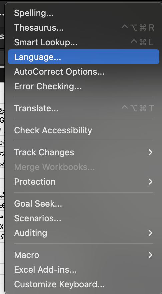This screenshot has height=294, width=162.
Task: Open the Spelling... menu item
Action: (84, 13)
